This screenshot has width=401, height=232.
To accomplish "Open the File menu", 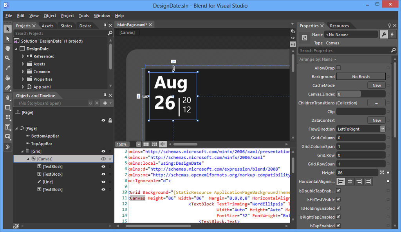I will click(x=9, y=16).
